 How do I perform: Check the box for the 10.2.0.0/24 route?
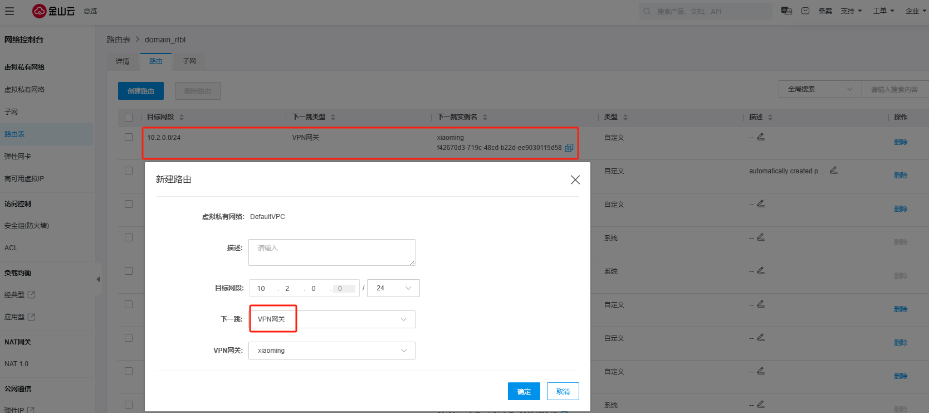129,138
